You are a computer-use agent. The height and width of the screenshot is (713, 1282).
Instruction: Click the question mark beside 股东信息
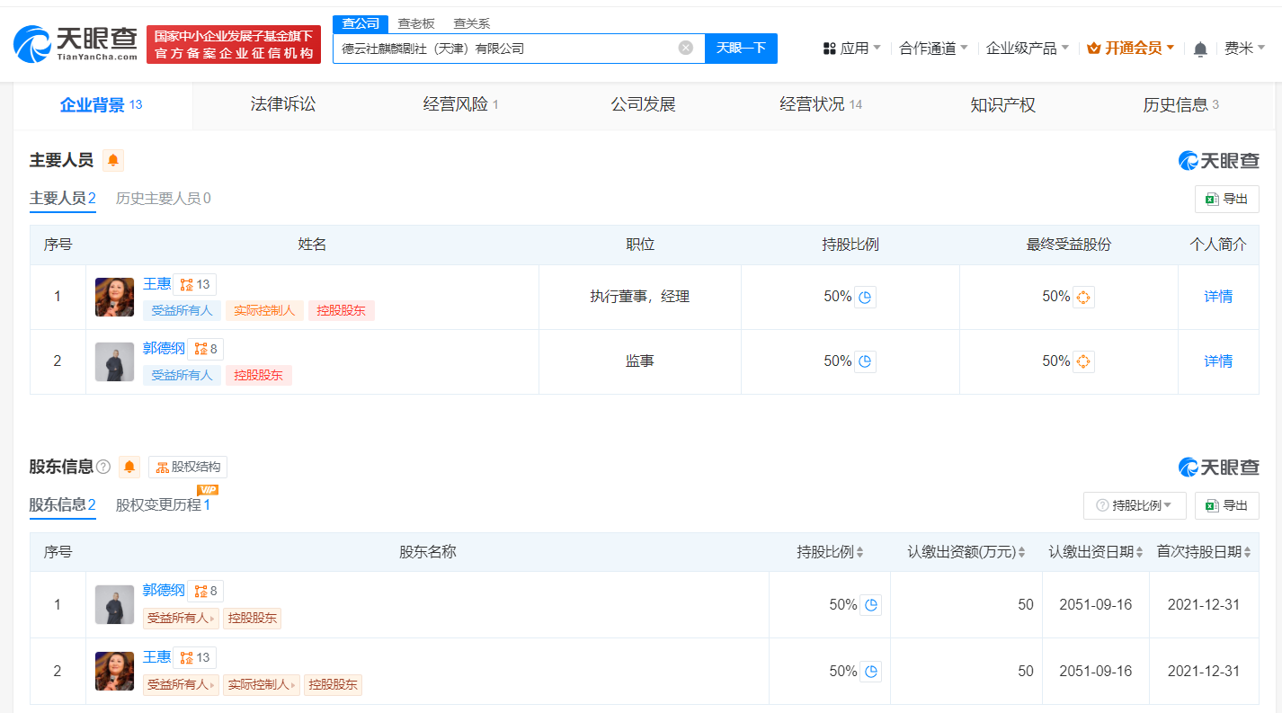tap(103, 467)
